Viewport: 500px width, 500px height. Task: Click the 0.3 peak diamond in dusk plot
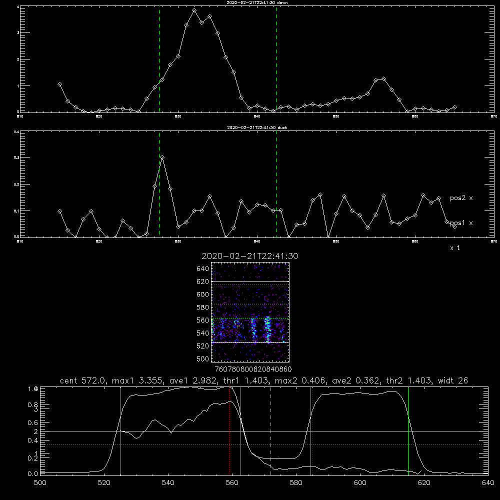coord(162,157)
